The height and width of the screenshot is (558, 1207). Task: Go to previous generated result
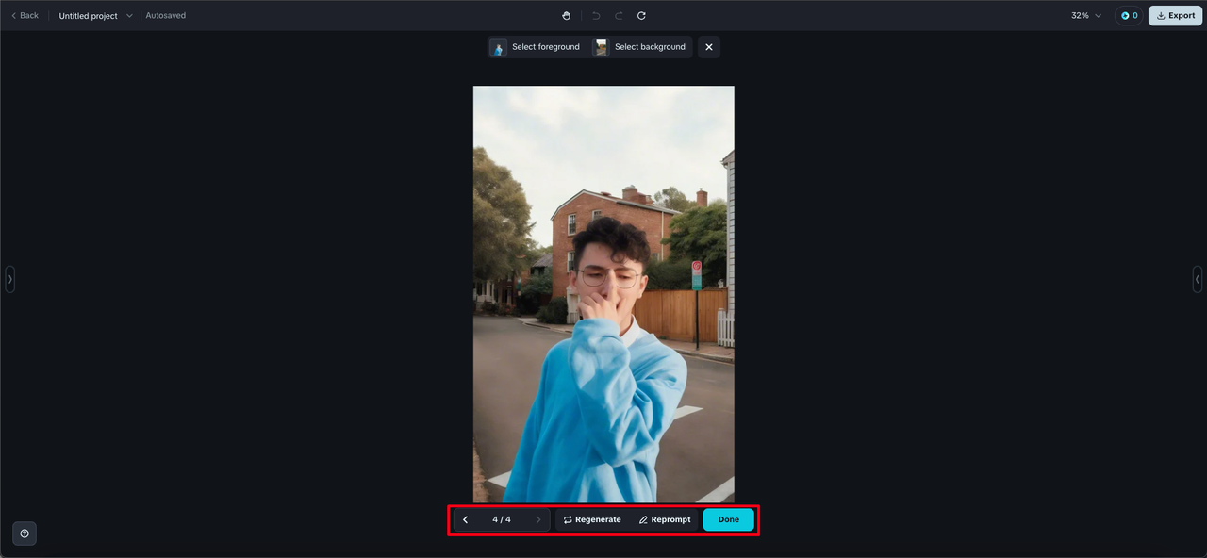465,519
